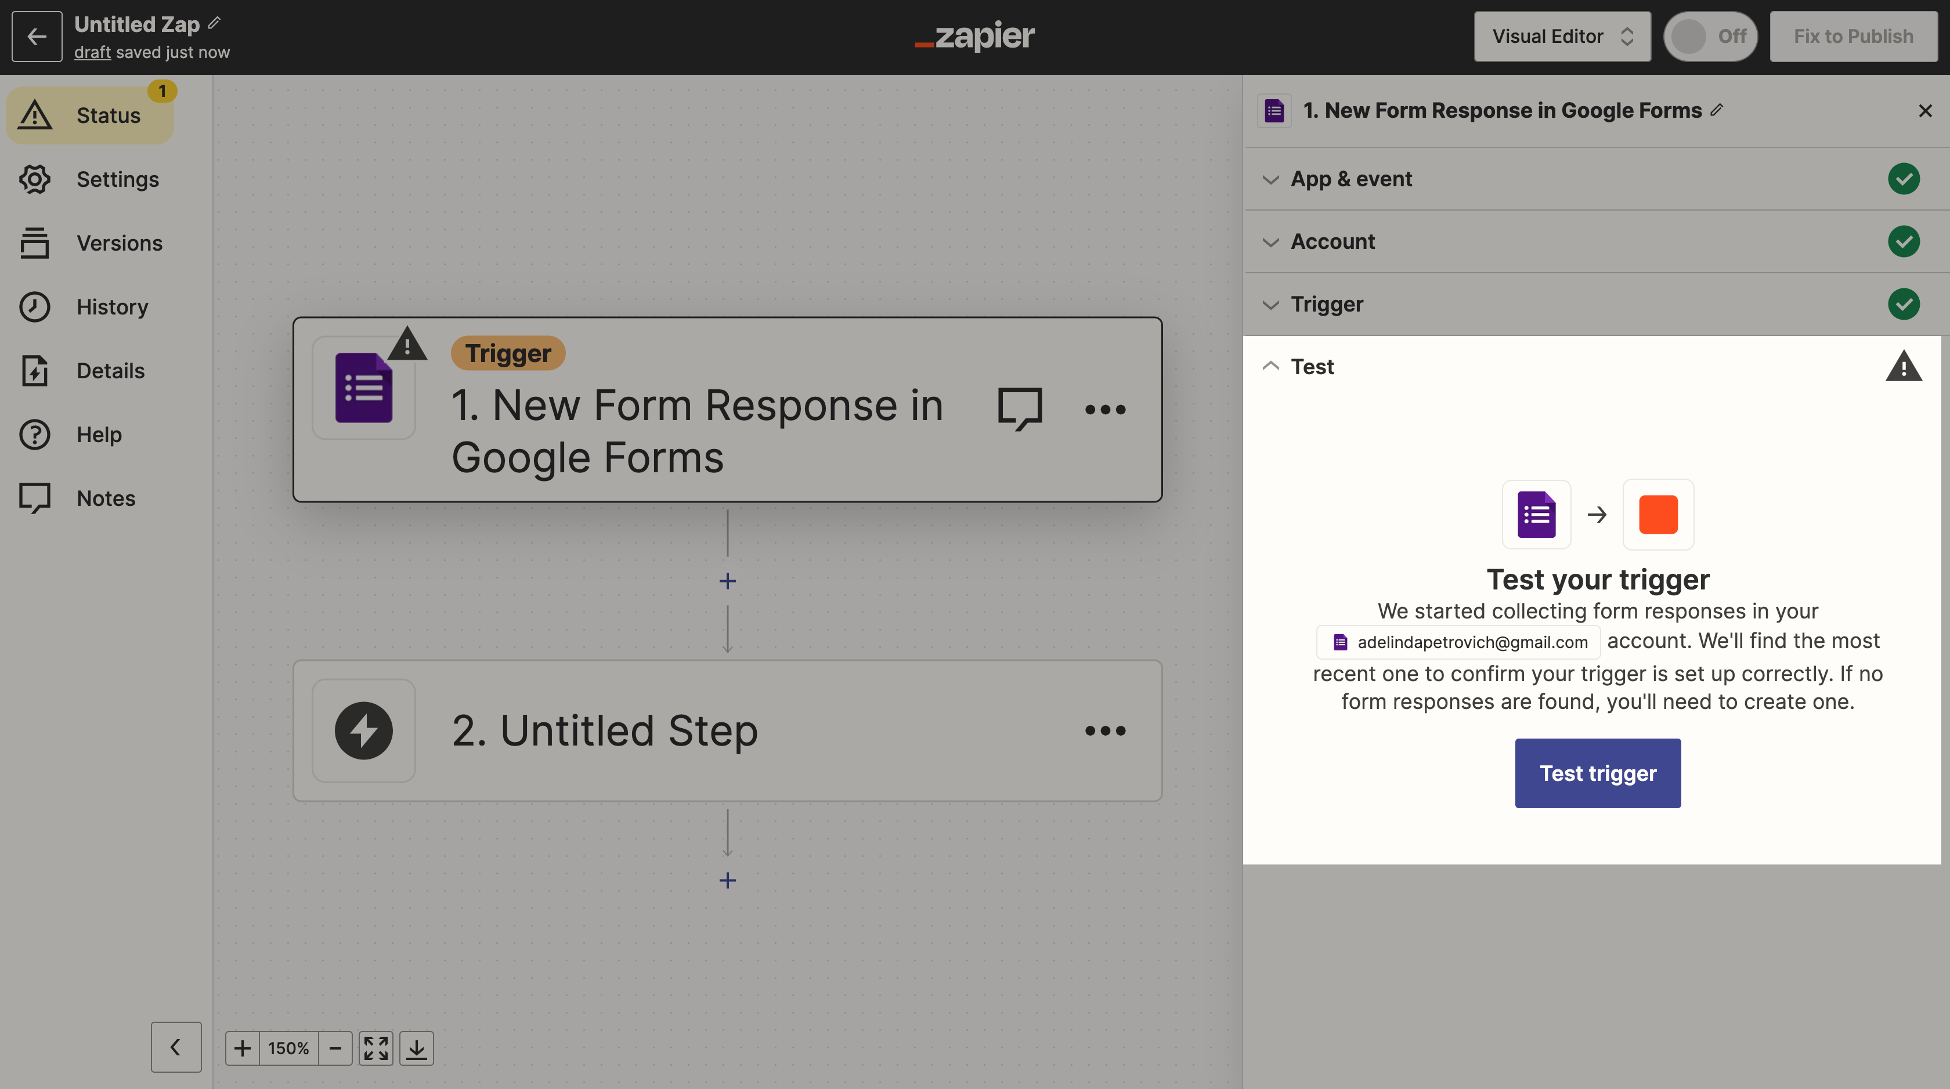1950x1089 pixels.
Task: Click the App & event green checkmark
Action: coord(1903,179)
